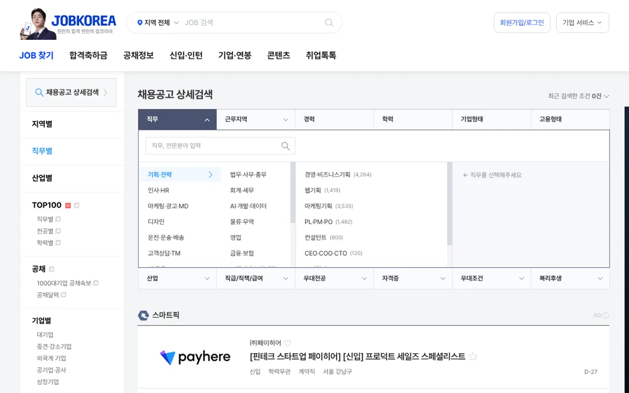The width and height of the screenshot is (629, 393).
Task: Select the 기업형태 filter tab
Action: coord(492,119)
